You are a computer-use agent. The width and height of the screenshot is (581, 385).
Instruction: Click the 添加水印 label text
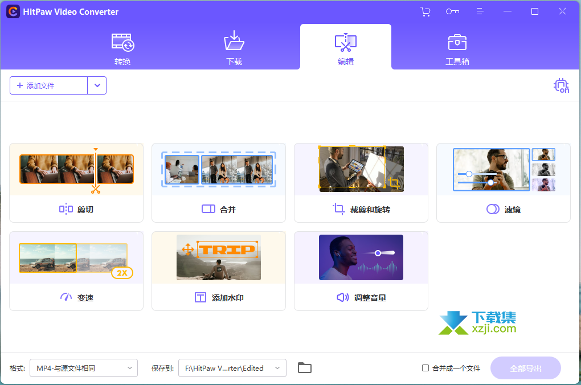(227, 298)
